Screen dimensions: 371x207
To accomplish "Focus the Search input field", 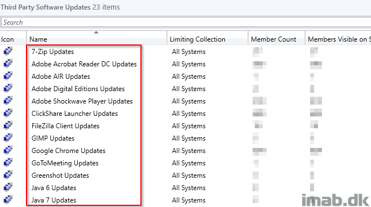I will coord(186,22).
